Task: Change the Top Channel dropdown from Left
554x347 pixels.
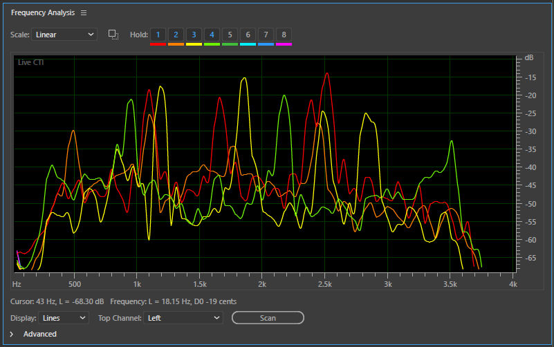Action: pos(183,318)
